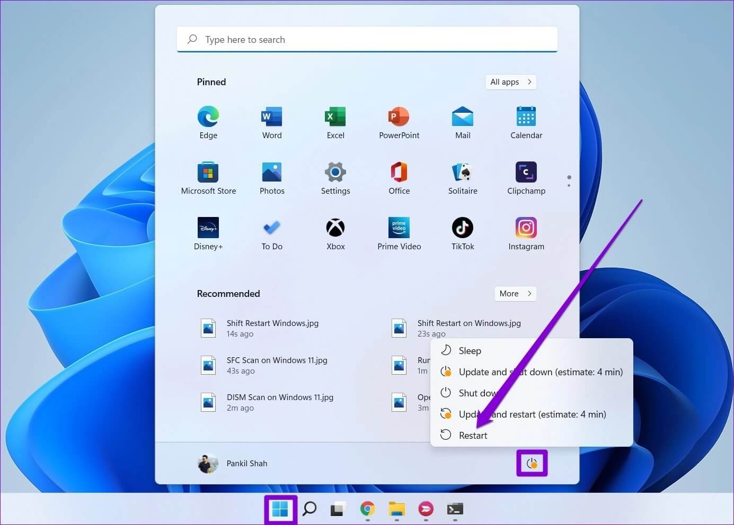Open Shift Restart Windows.jpg recommended file
The height and width of the screenshot is (525, 734).
click(x=260, y=328)
